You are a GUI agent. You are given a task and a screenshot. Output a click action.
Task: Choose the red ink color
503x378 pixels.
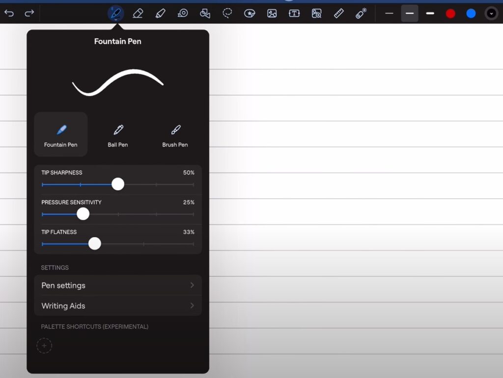click(450, 13)
